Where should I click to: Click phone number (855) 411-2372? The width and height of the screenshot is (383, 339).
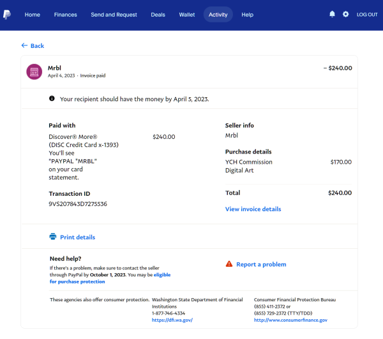269,306
